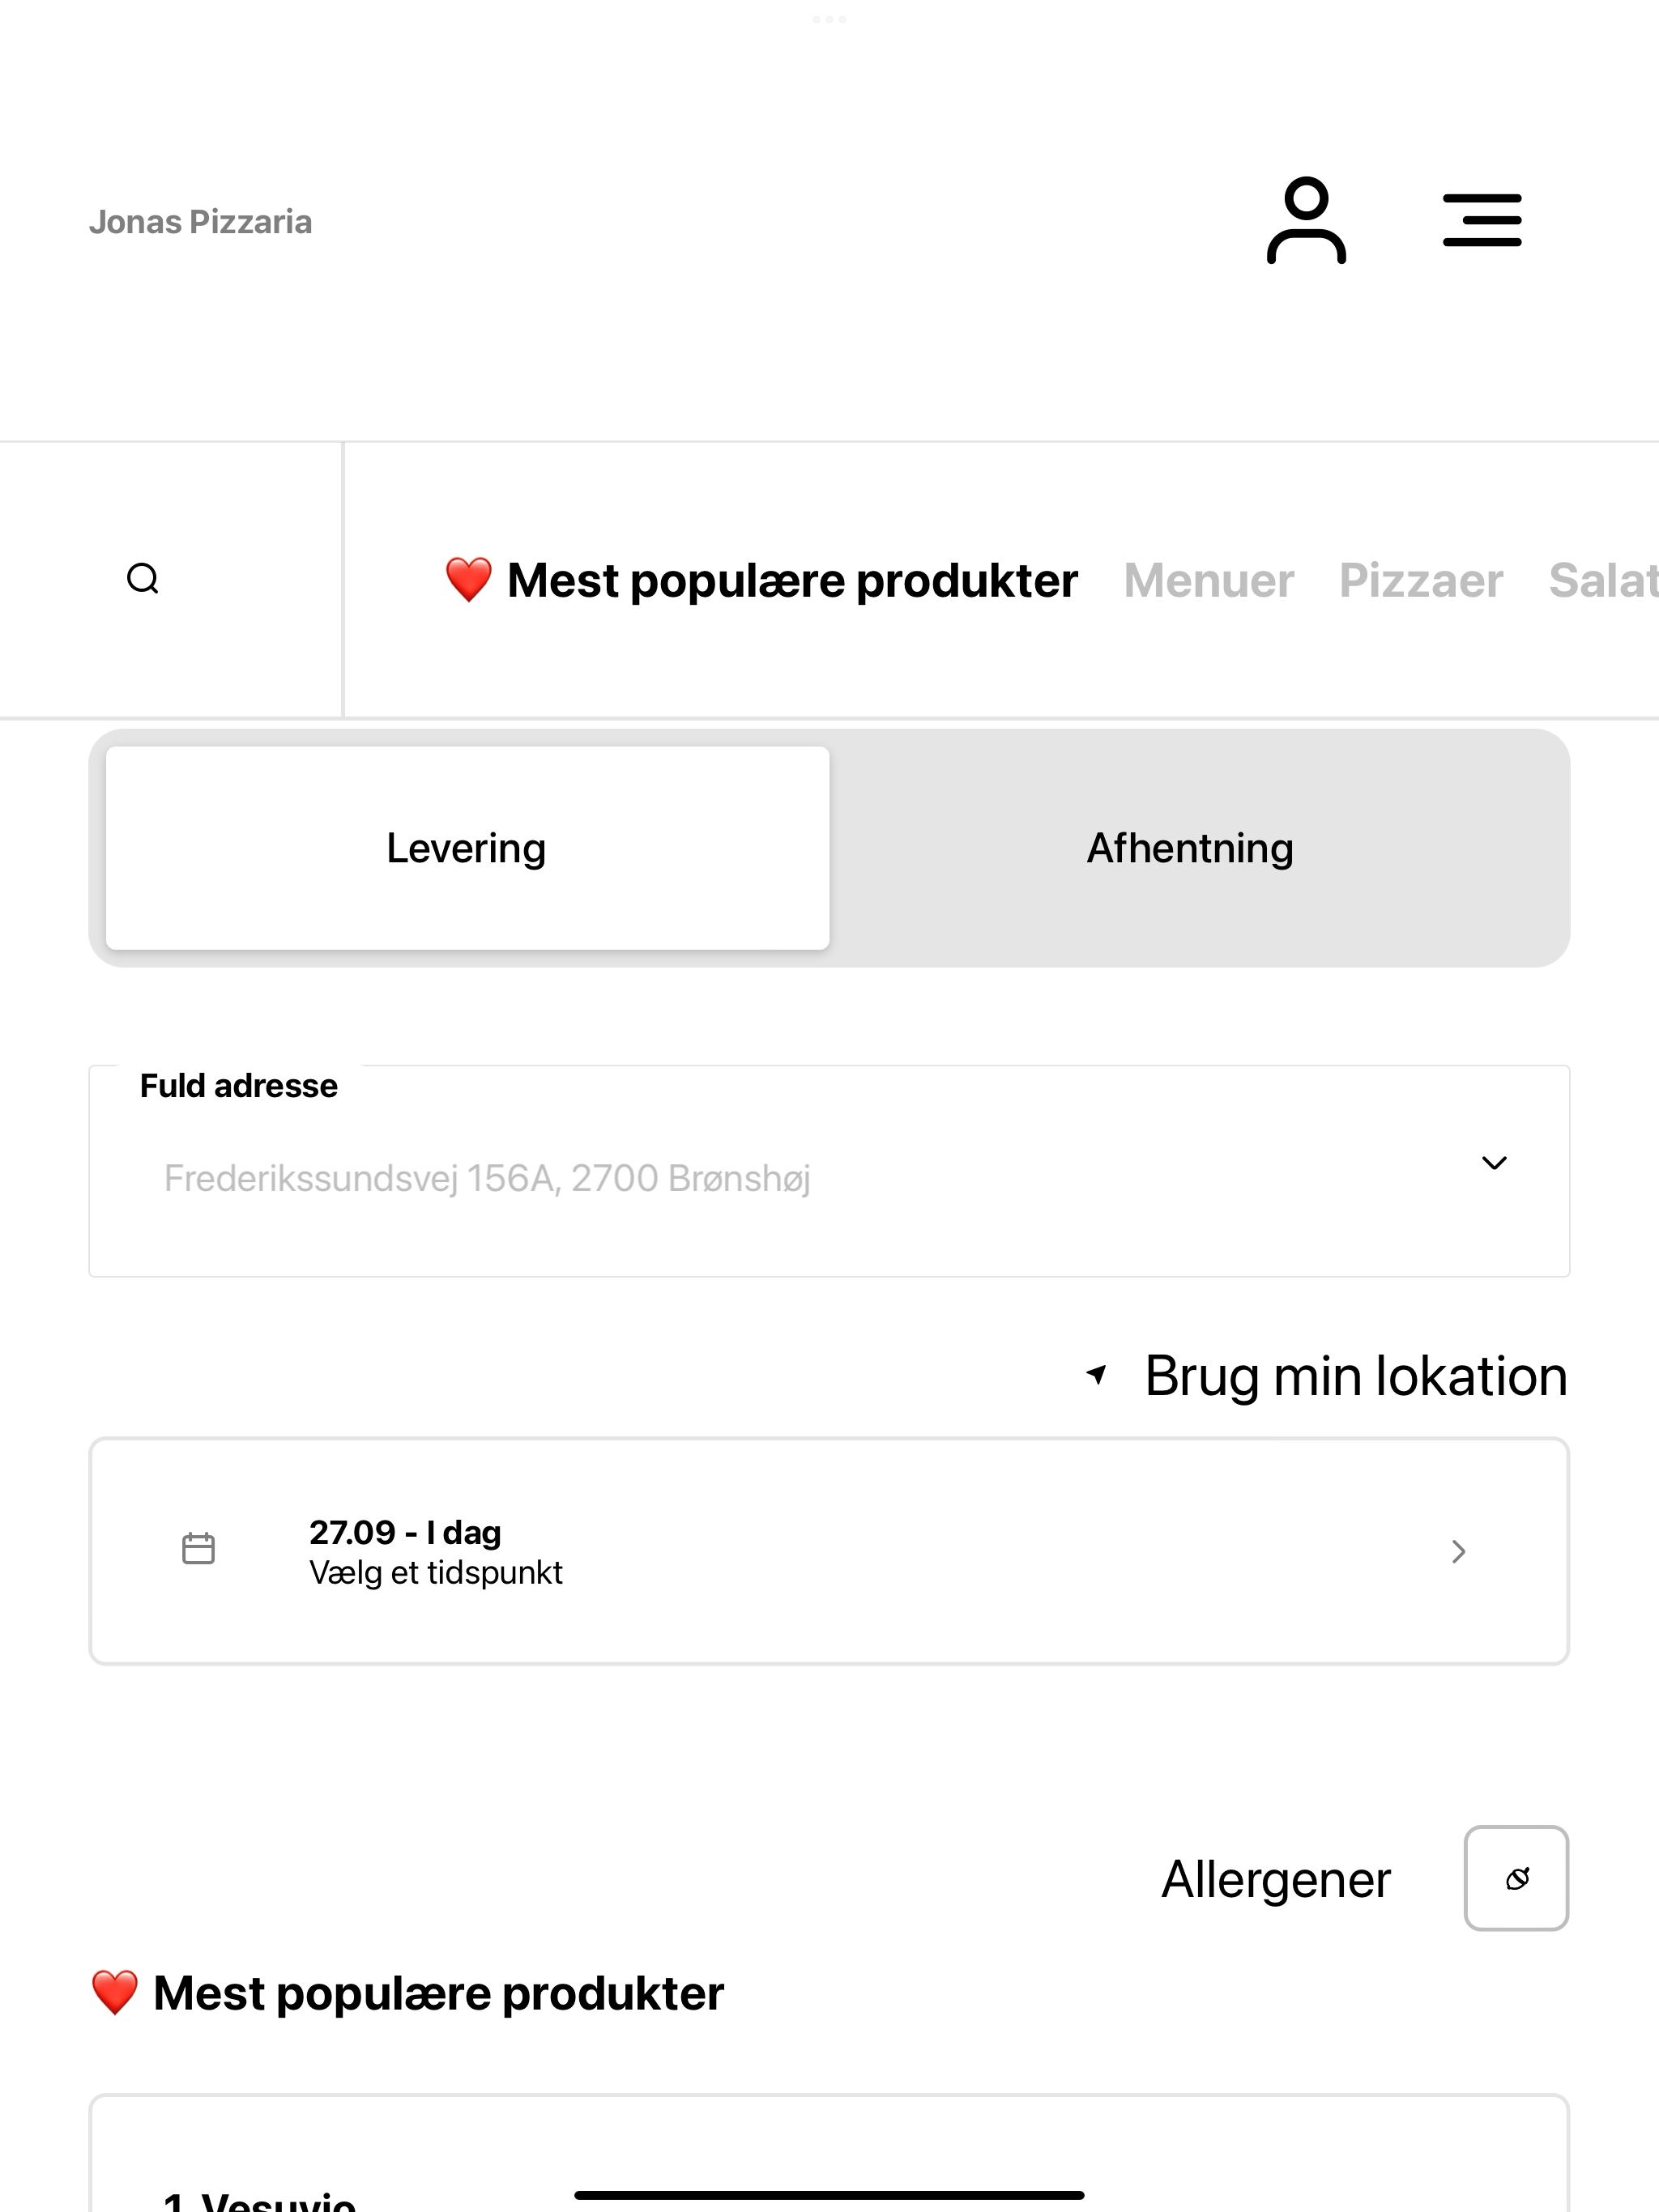Click the calendar icon in date card

(x=198, y=1548)
